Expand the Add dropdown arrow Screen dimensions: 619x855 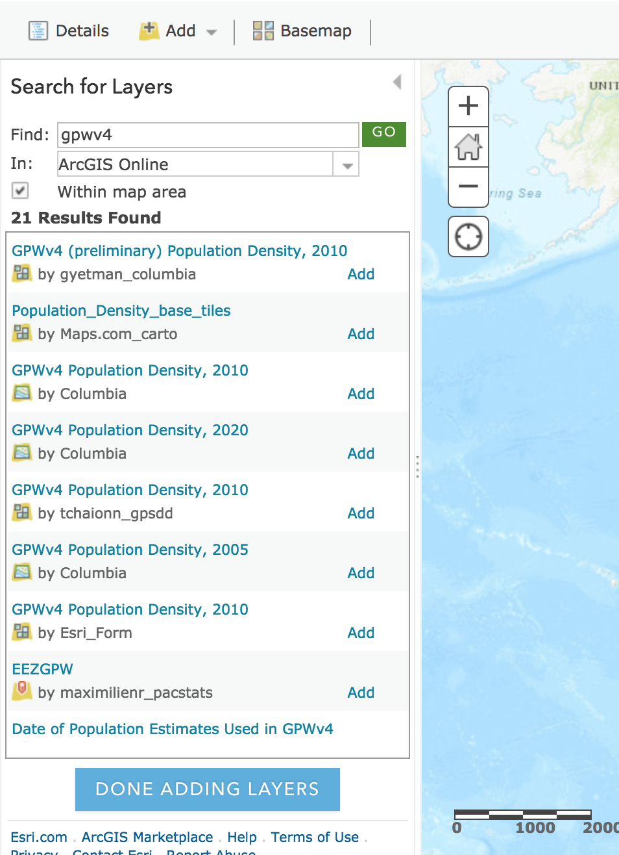(211, 32)
